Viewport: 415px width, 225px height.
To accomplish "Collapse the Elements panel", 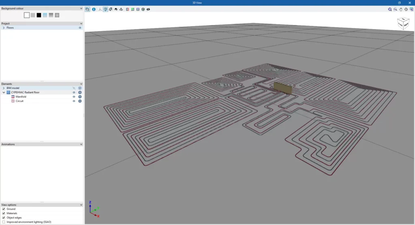I will click(81, 84).
